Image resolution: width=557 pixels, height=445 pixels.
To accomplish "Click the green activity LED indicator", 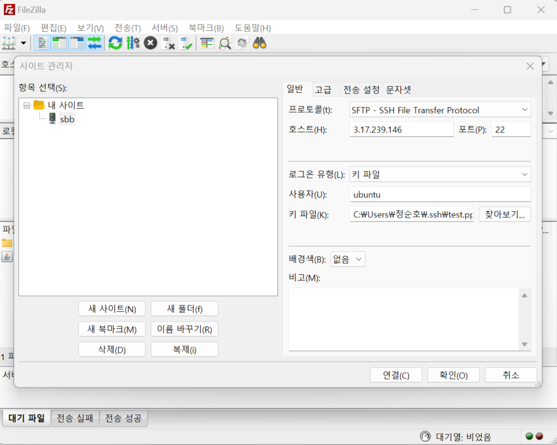I will click(529, 436).
